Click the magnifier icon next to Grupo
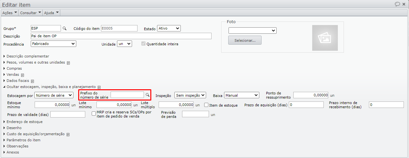The height and width of the screenshot is (158, 409). pyautogui.click(x=64, y=28)
